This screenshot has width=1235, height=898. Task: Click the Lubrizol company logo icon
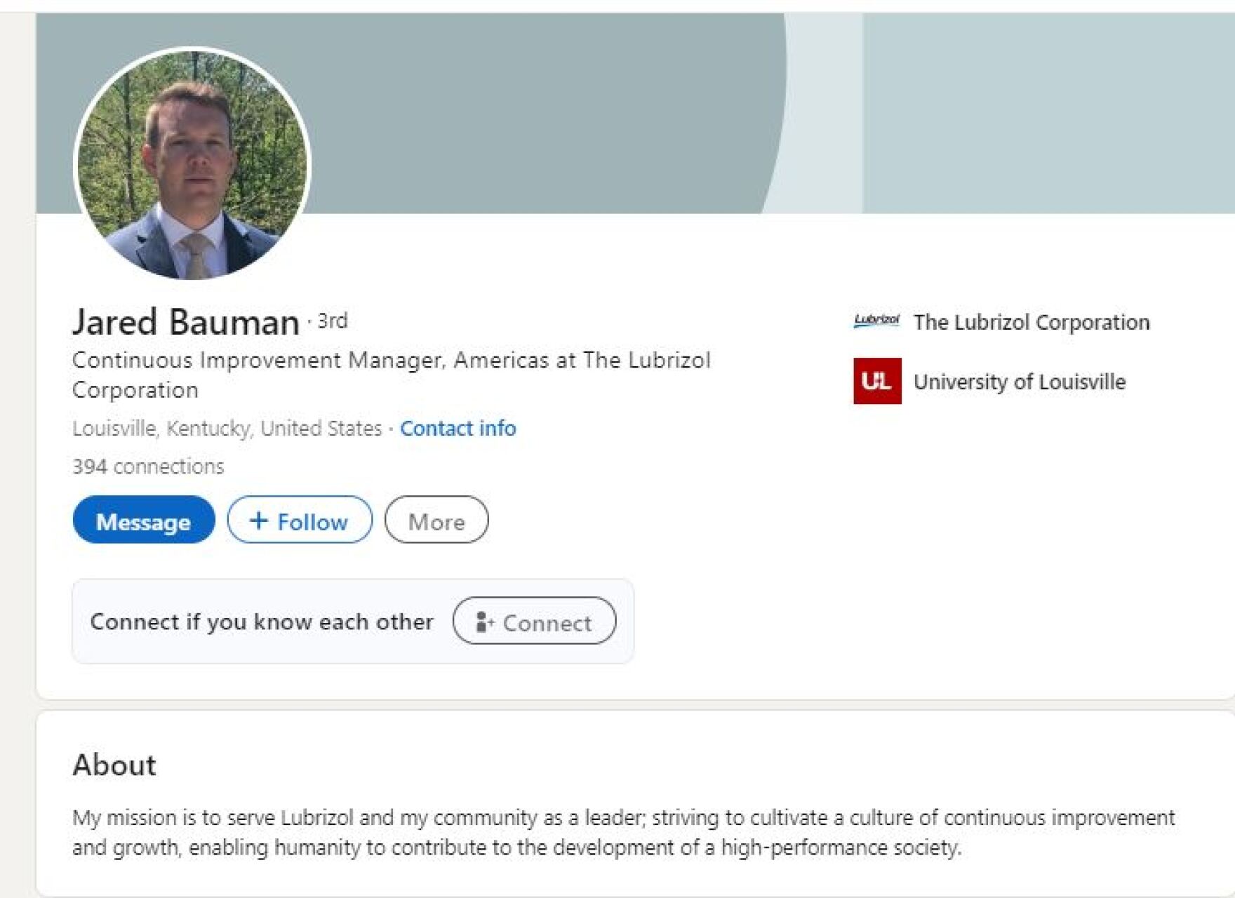click(876, 321)
